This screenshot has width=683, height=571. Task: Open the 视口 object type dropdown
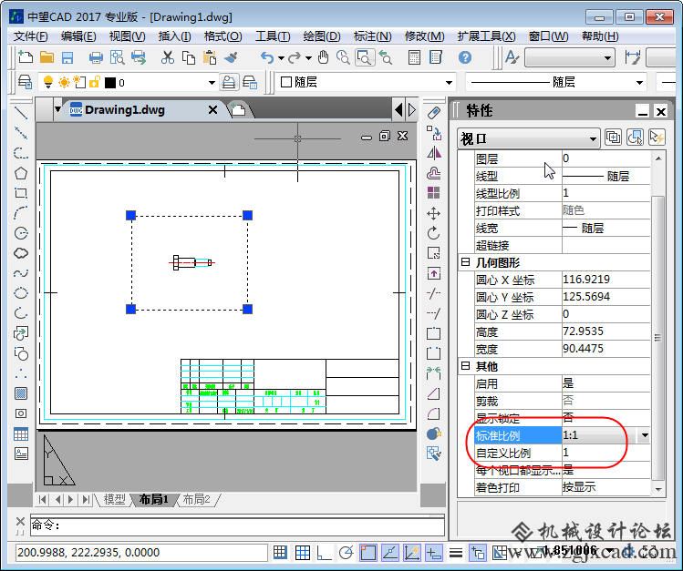(529, 138)
